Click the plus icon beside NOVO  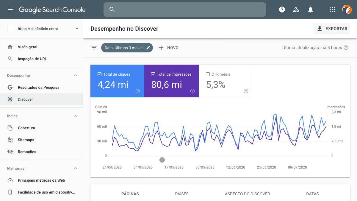click(x=161, y=48)
